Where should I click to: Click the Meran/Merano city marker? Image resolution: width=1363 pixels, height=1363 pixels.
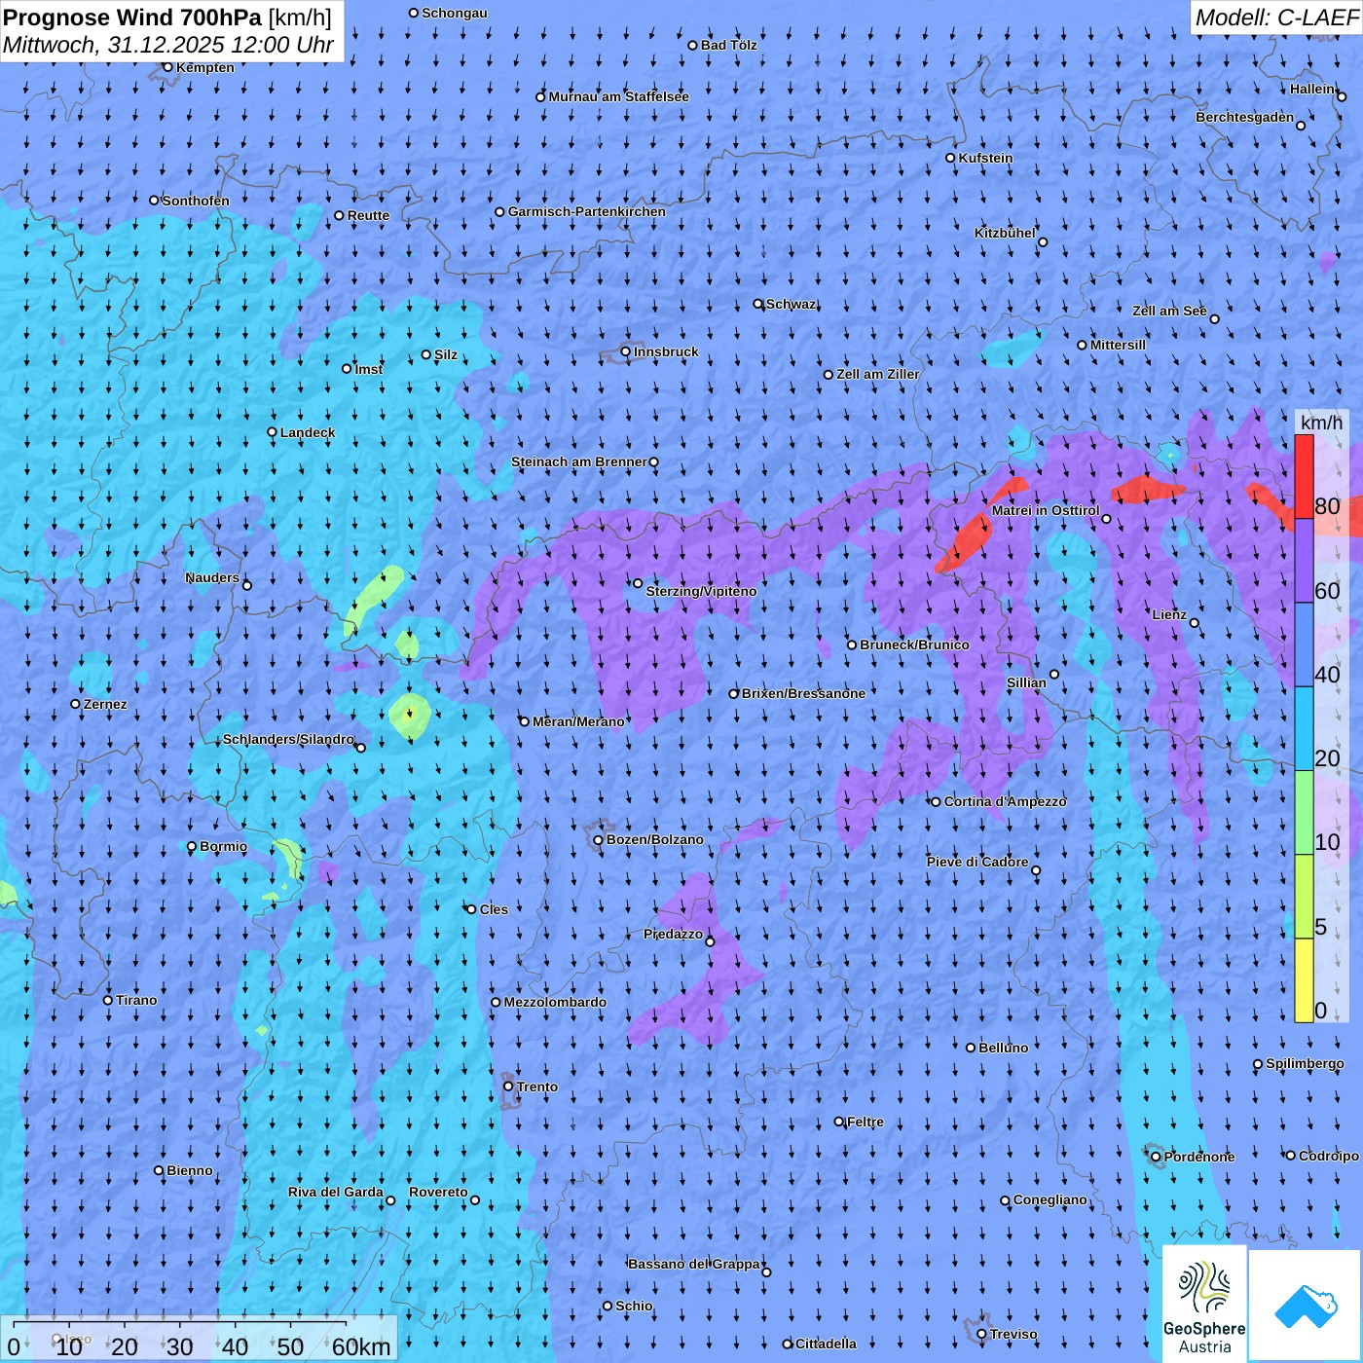coord(525,721)
